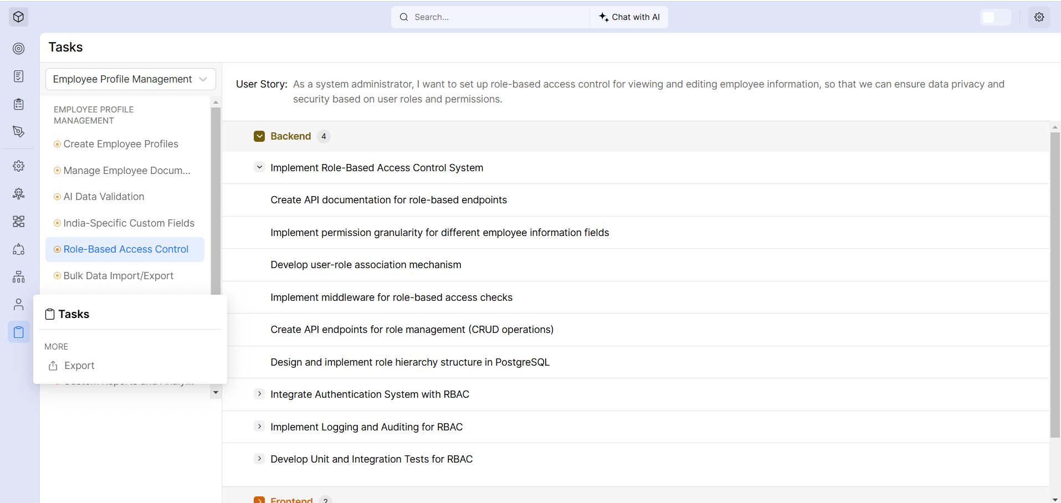Open 'Implement permission granularity' task
The height and width of the screenshot is (503, 1061).
439,233
